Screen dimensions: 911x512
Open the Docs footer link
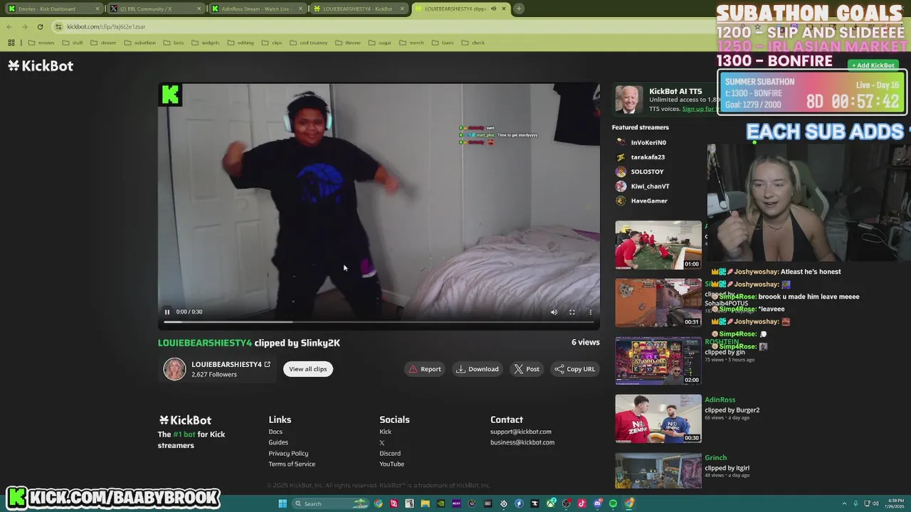pyautogui.click(x=275, y=432)
